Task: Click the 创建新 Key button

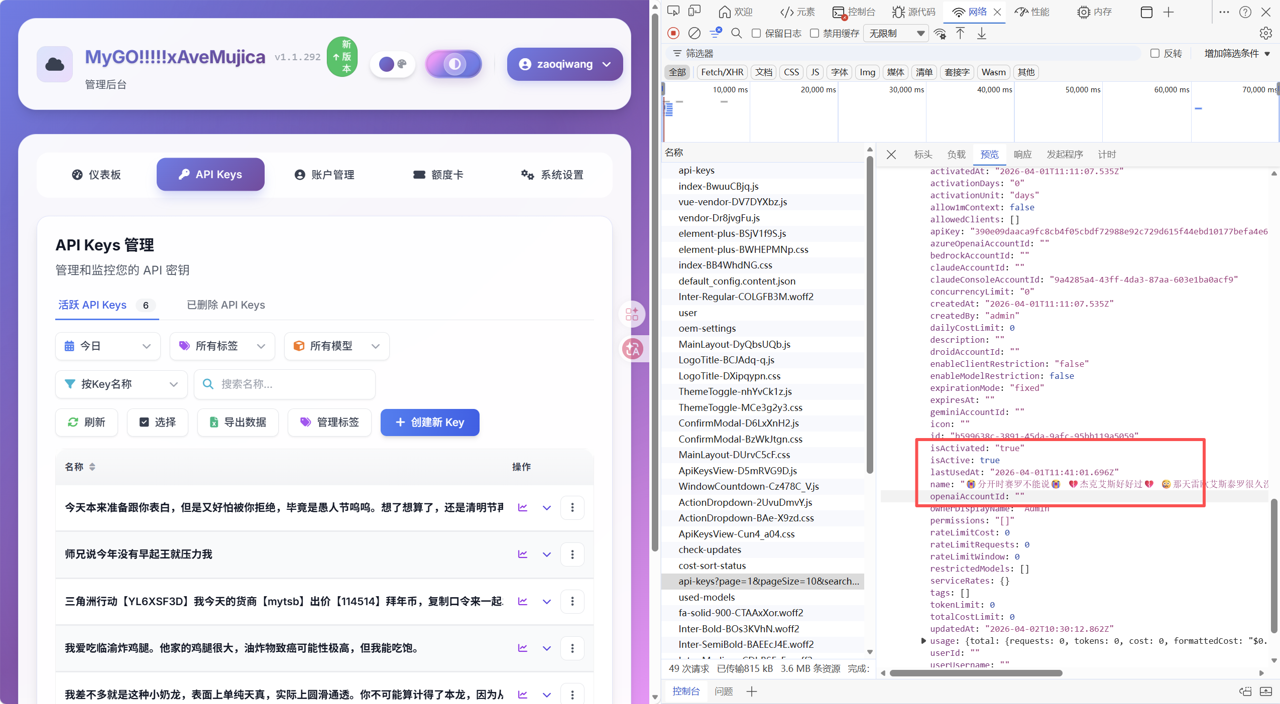Action: pyautogui.click(x=430, y=422)
